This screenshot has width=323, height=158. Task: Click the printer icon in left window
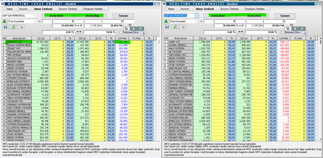pyautogui.click(x=21, y=27)
